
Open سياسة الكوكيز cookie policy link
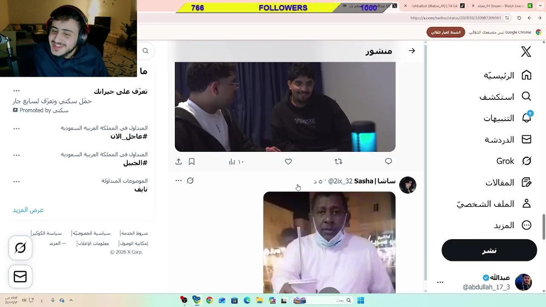46,233
